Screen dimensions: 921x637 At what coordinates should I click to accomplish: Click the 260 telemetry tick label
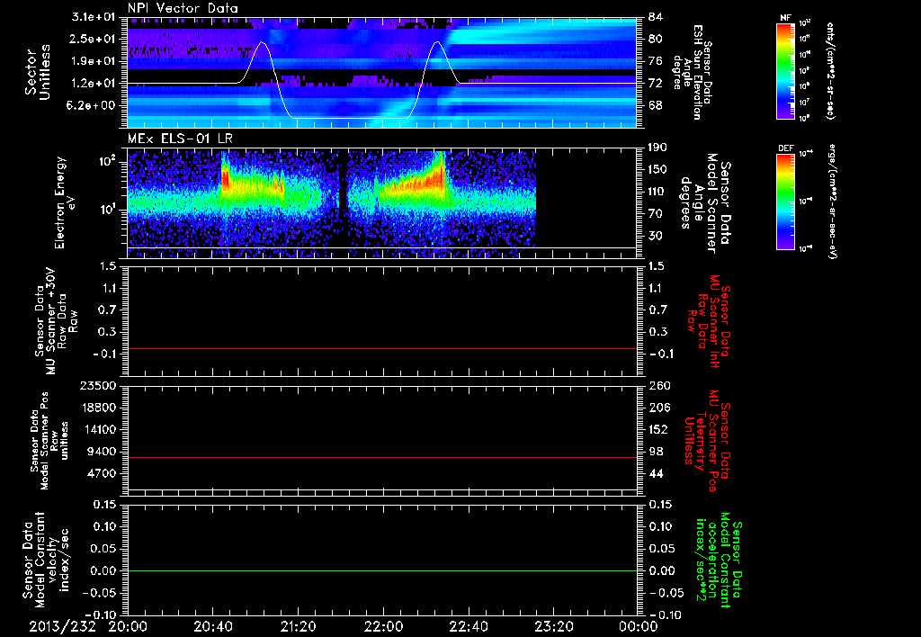(x=659, y=386)
